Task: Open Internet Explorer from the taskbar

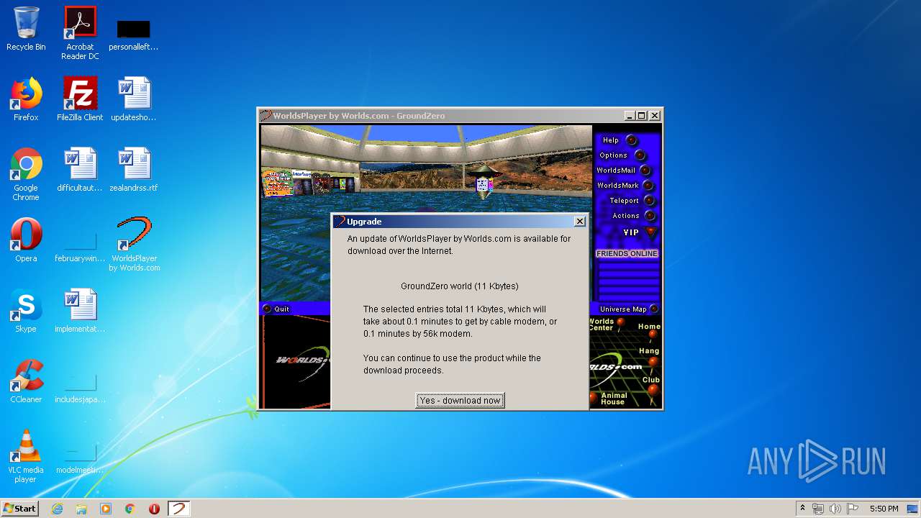Action: pos(57,509)
